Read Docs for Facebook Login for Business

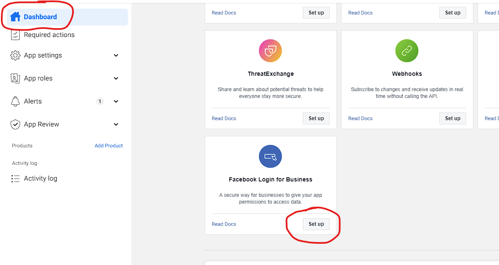click(224, 224)
